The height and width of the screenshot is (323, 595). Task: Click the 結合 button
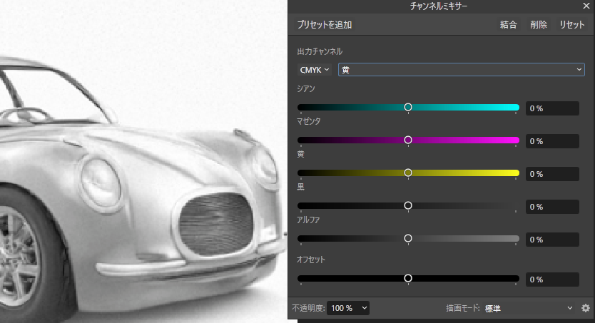pyautogui.click(x=509, y=25)
